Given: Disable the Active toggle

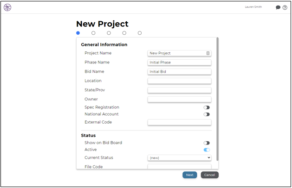Looking at the screenshot, I should [207, 150].
